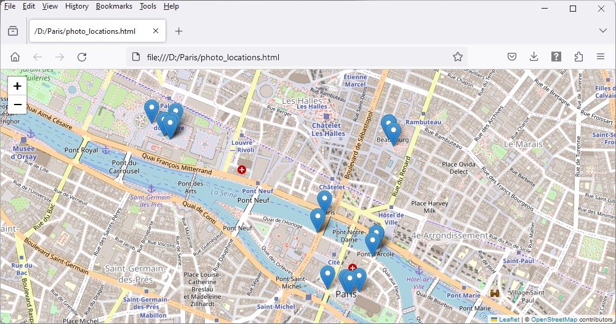Click the anchor icon near Pont Royal
Viewport: 616px width, 324px height.
coord(106,150)
